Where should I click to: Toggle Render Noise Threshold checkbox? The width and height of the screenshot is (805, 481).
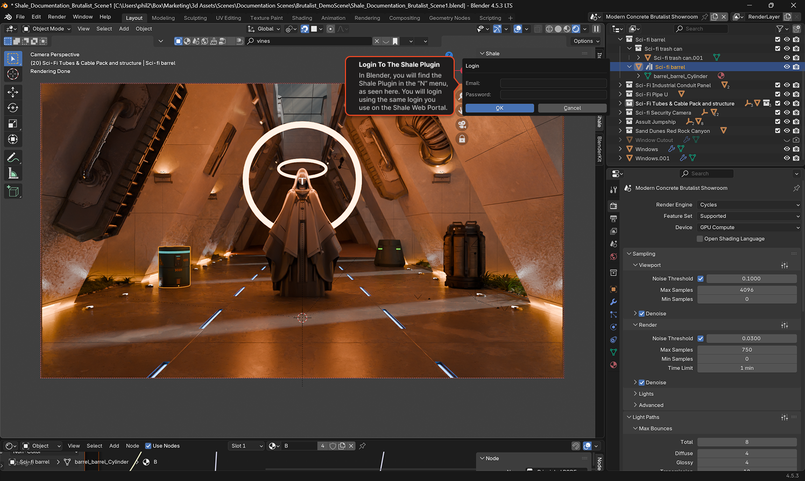(x=701, y=339)
